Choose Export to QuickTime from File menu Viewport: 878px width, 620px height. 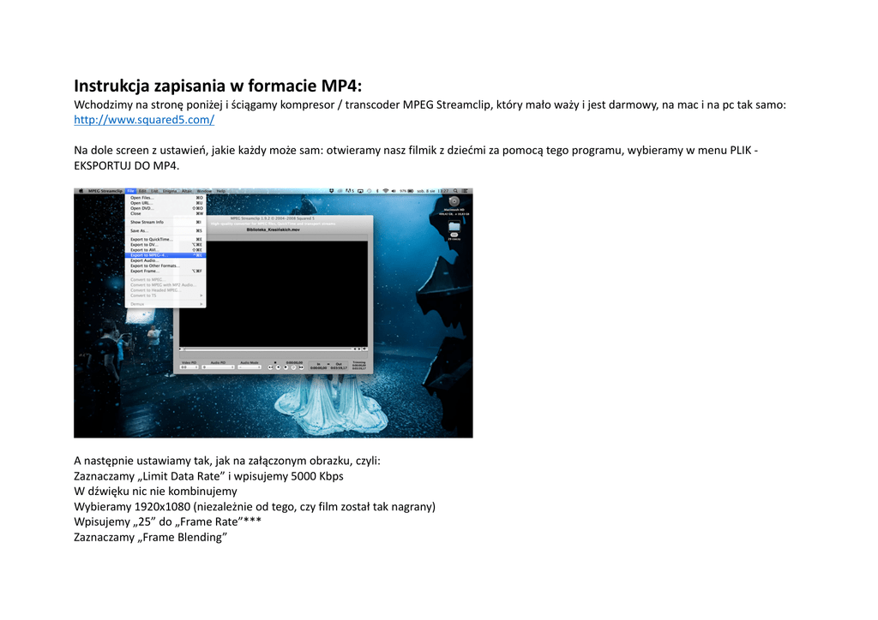(151, 239)
